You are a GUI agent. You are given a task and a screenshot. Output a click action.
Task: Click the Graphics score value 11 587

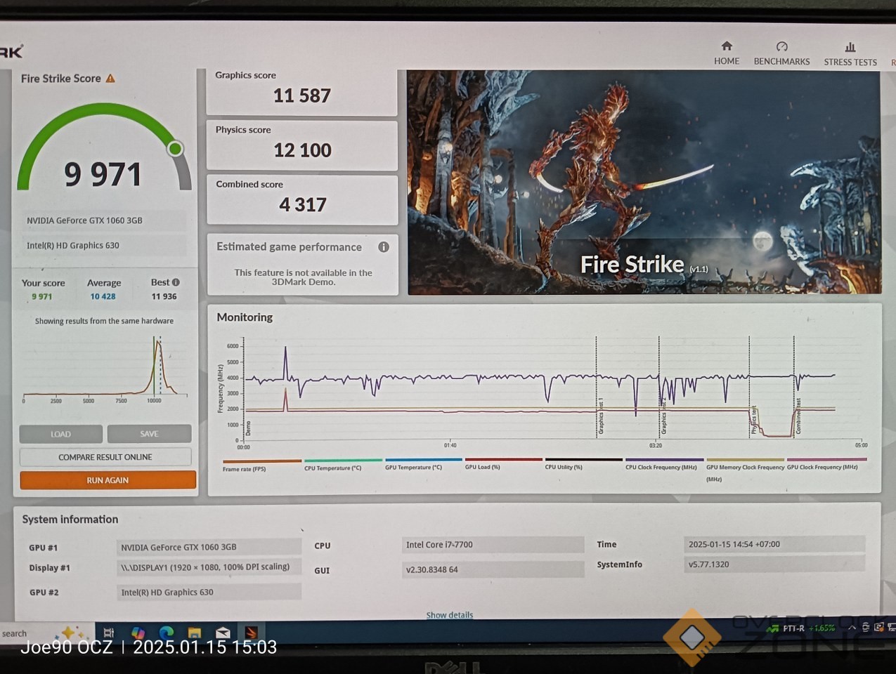[301, 95]
